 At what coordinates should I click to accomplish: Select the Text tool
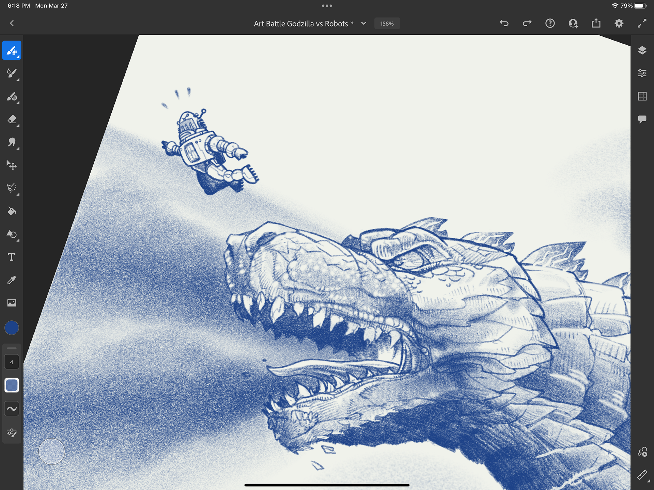(12, 257)
